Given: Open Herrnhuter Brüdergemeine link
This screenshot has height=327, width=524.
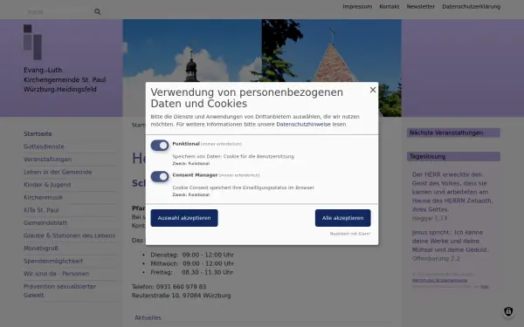Looking at the screenshot, I should [x=439, y=280].
